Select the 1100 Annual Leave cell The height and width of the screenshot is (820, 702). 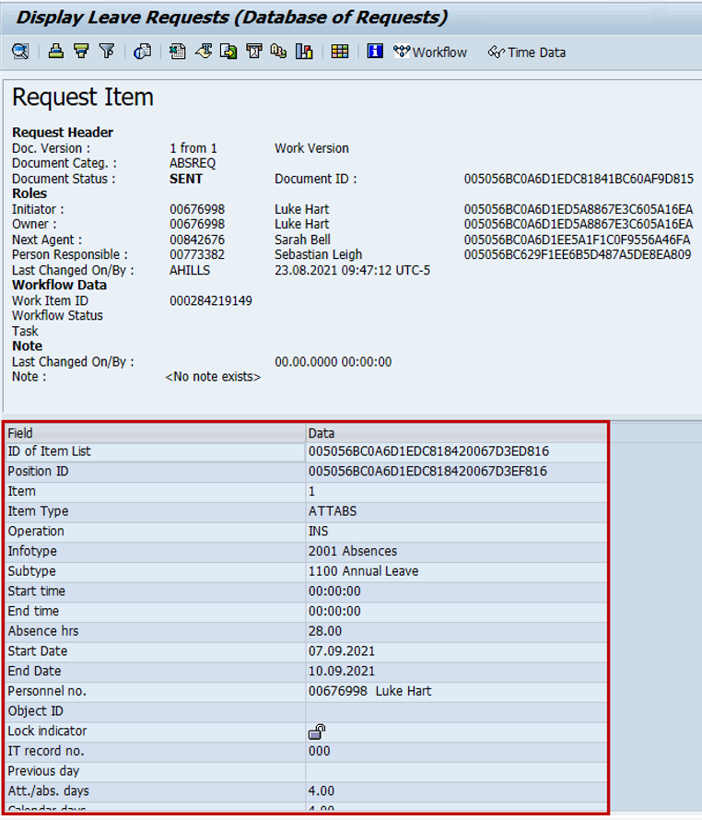click(x=456, y=571)
